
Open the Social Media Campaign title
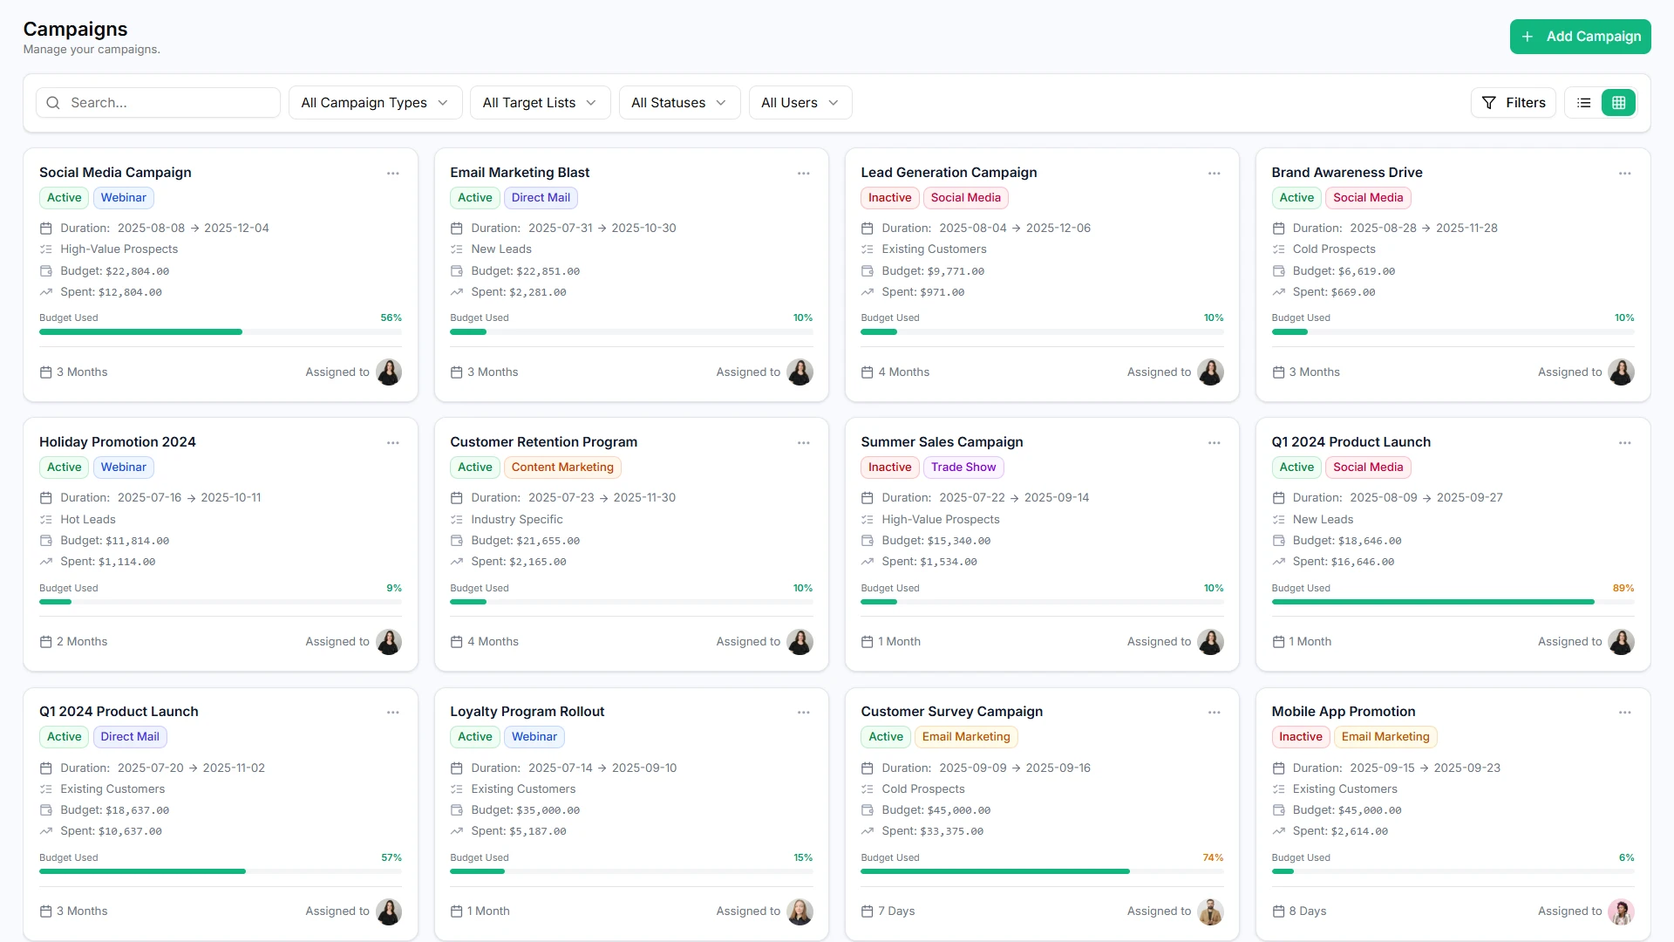click(115, 173)
